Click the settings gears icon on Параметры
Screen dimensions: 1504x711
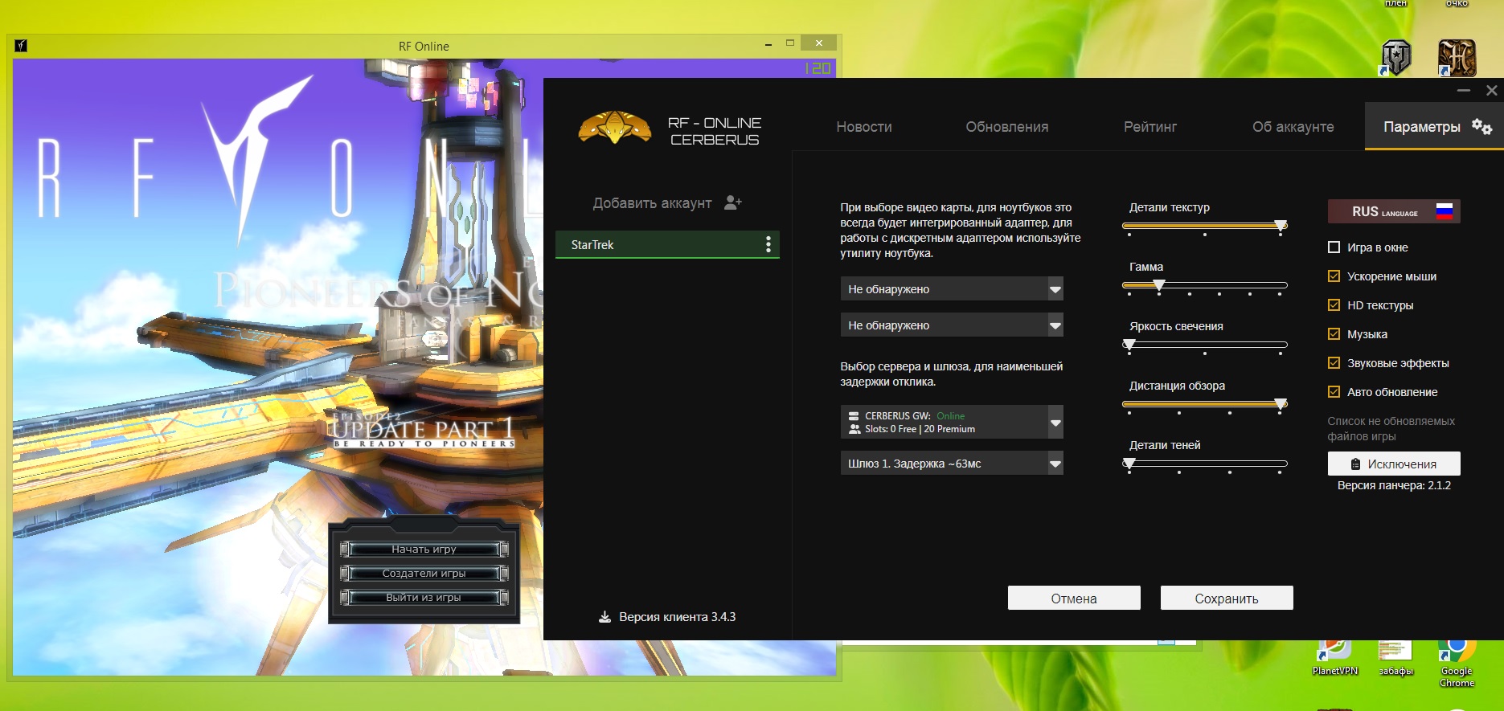pos(1481,126)
